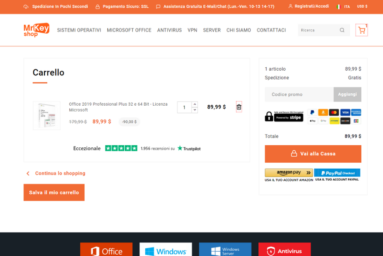Click Vai alla Cassa
This screenshot has height=256, width=383.
pos(313,154)
